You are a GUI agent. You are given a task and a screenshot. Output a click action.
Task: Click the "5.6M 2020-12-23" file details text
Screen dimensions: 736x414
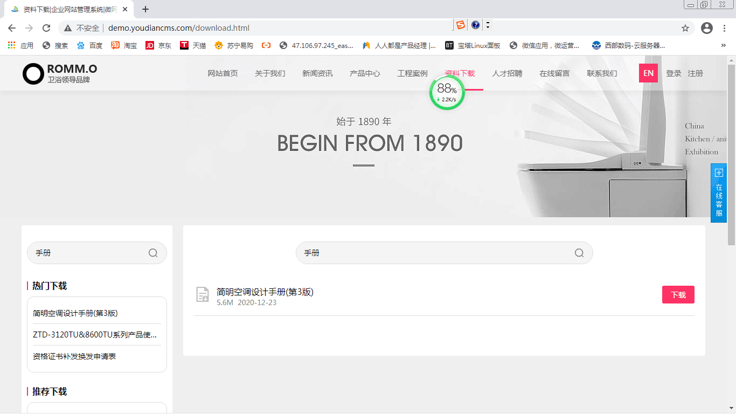pyautogui.click(x=247, y=303)
